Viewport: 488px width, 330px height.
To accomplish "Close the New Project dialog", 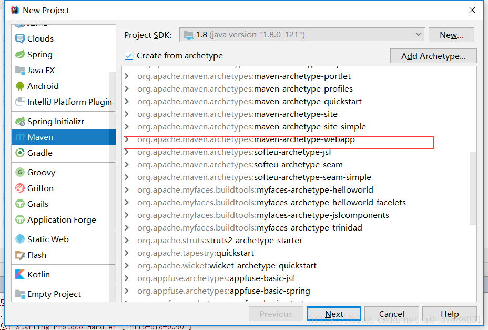I will (x=472, y=11).
